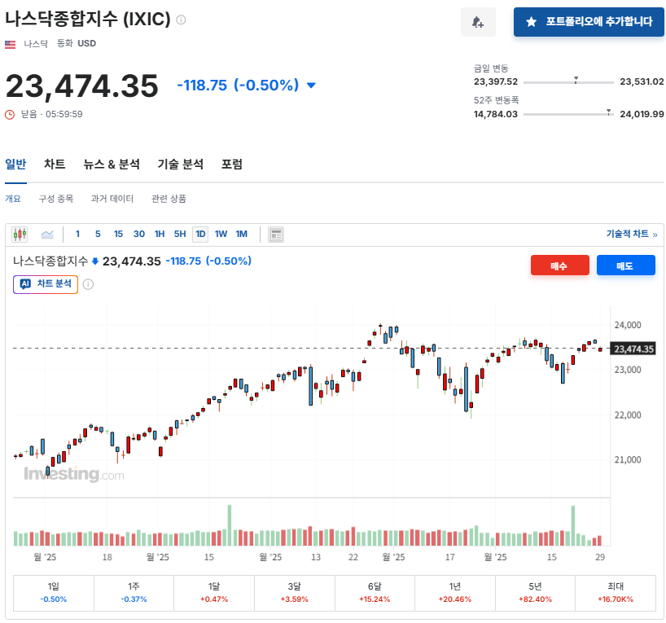666x623 pixels.
Task: Set chart interval to 5H
Action: click(180, 235)
